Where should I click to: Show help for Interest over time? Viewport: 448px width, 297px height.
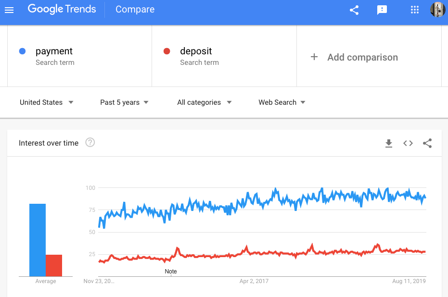[90, 143]
